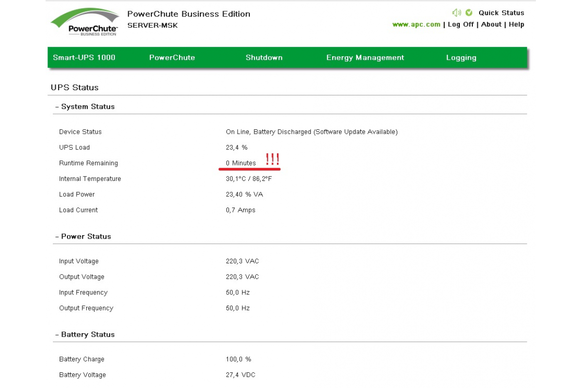Collapse the Battery Status section
The height and width of the screenshot is (388, 582).
click(x=85, y=335)
